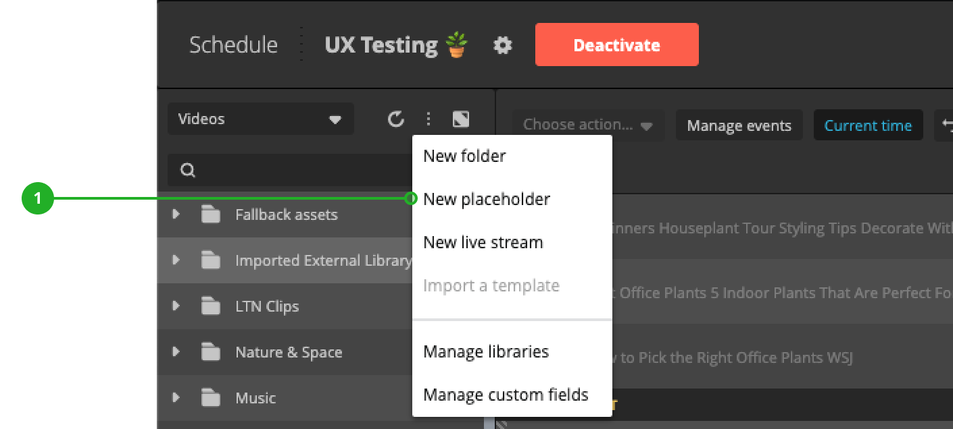Click the Music folder icon

(x=211, y=399)
